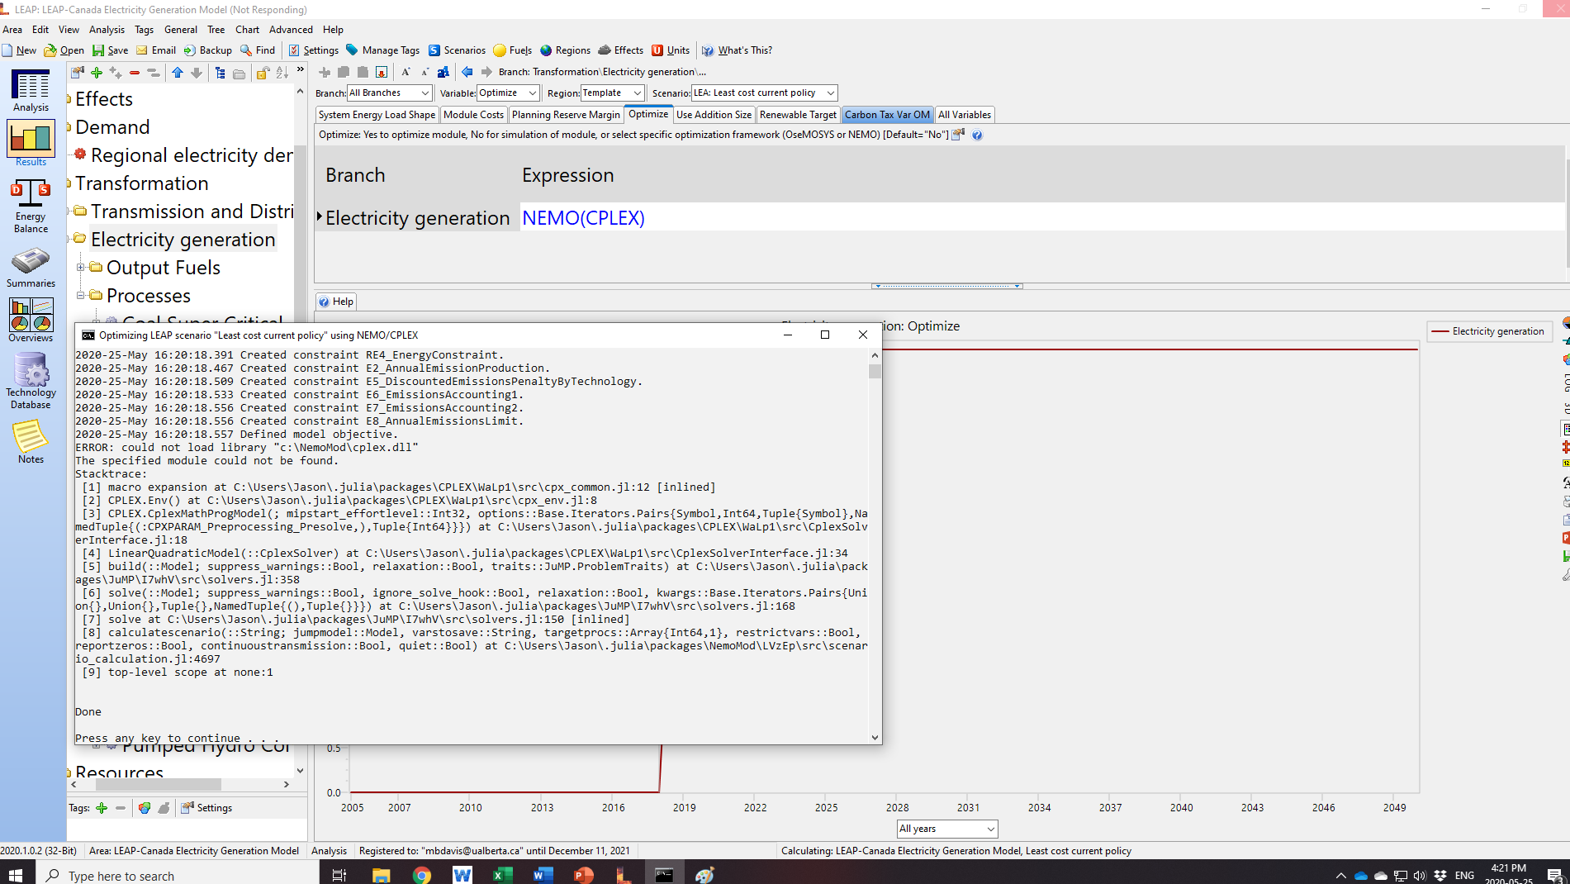Open Excel from the taskbar
1570x884 pixels.
tap(502, 875)
